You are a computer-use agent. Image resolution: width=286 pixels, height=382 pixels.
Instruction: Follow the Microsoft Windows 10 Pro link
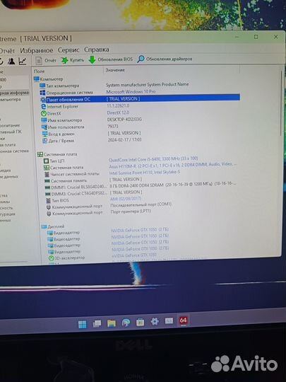pyautogui.click(x=131, y=91)
